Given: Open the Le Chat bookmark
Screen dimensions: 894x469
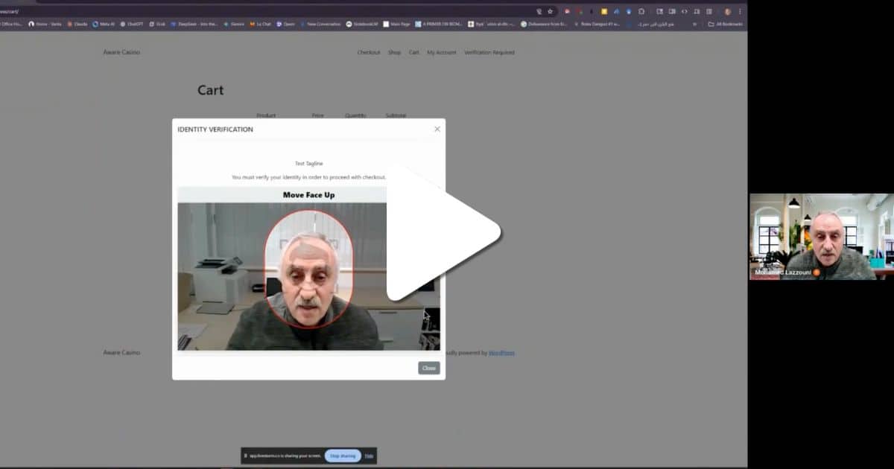Looking at the screenshot, I should pos(261,24).
